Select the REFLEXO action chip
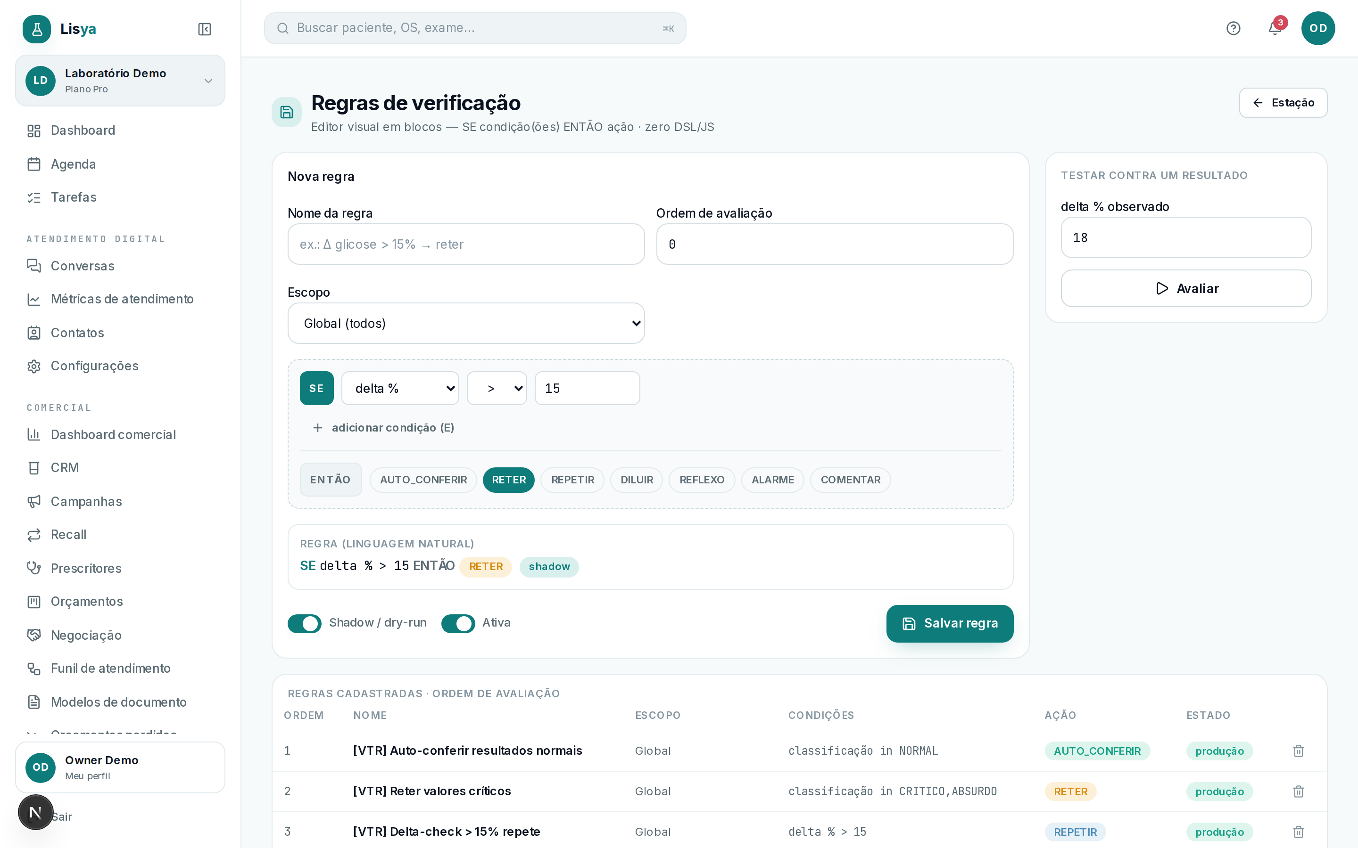The image size is (1358, 848). [x=702, y=480]
